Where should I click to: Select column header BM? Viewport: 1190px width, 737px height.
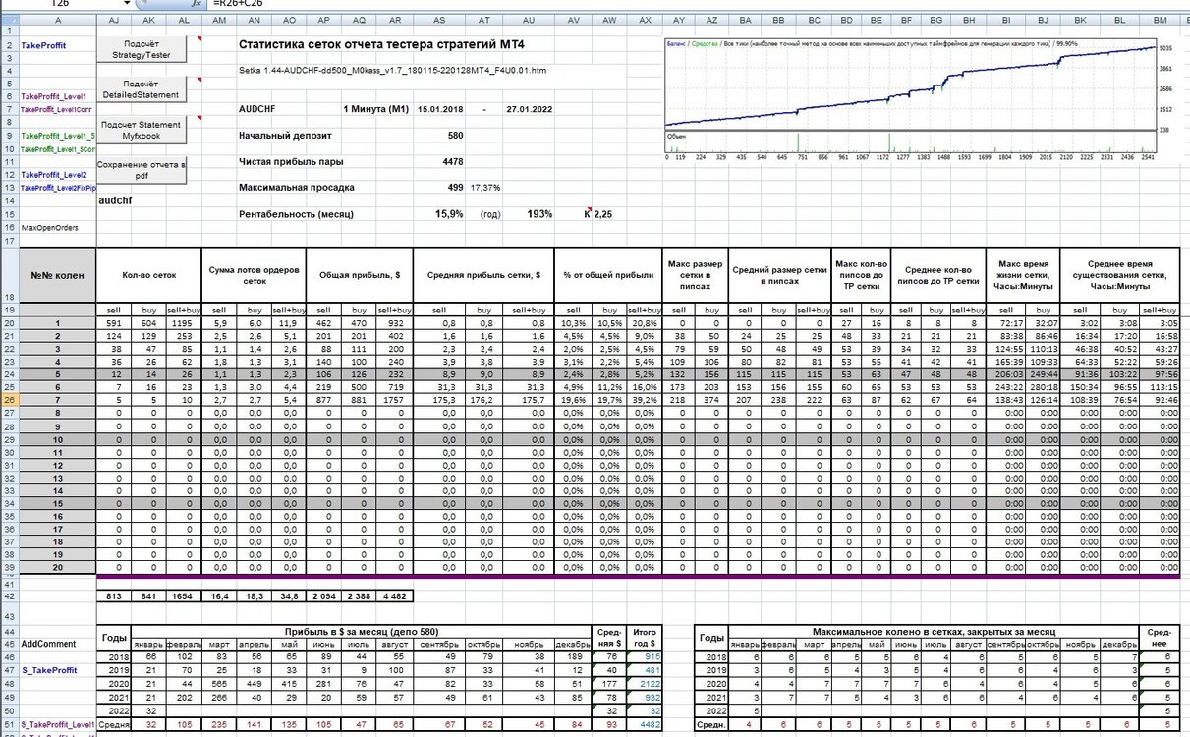pyautogui.click(x=1160, y=20)
